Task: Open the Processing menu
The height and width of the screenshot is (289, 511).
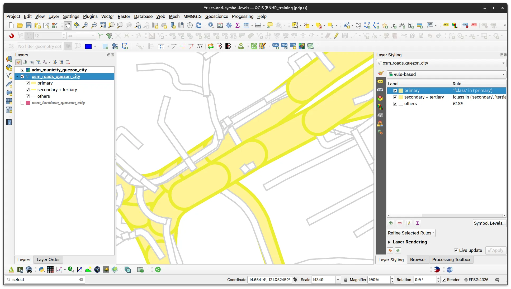Action: (x=242, y=16)
